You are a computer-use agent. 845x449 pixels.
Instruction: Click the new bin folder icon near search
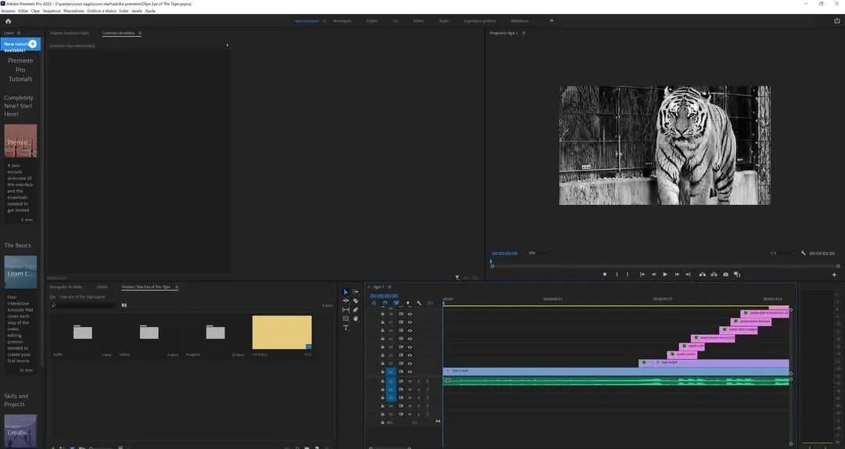[x=124, y=305]
